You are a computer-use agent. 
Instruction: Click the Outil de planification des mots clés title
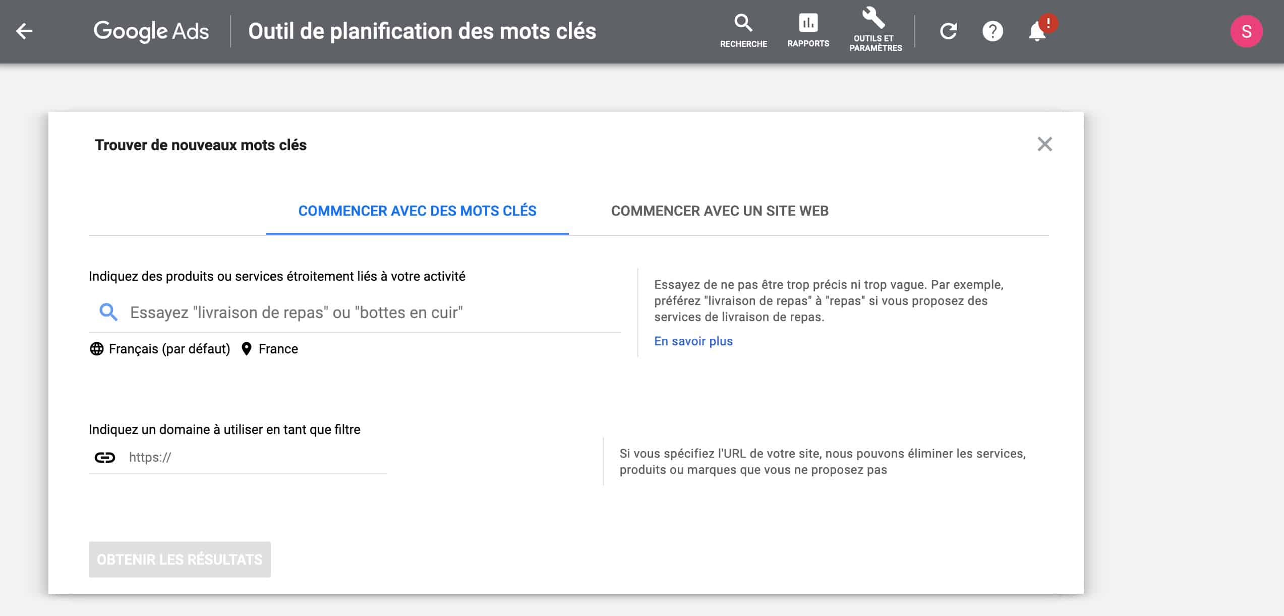pos(422,31)
